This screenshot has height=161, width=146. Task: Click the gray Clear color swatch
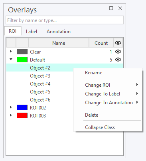tap(22, 52)
